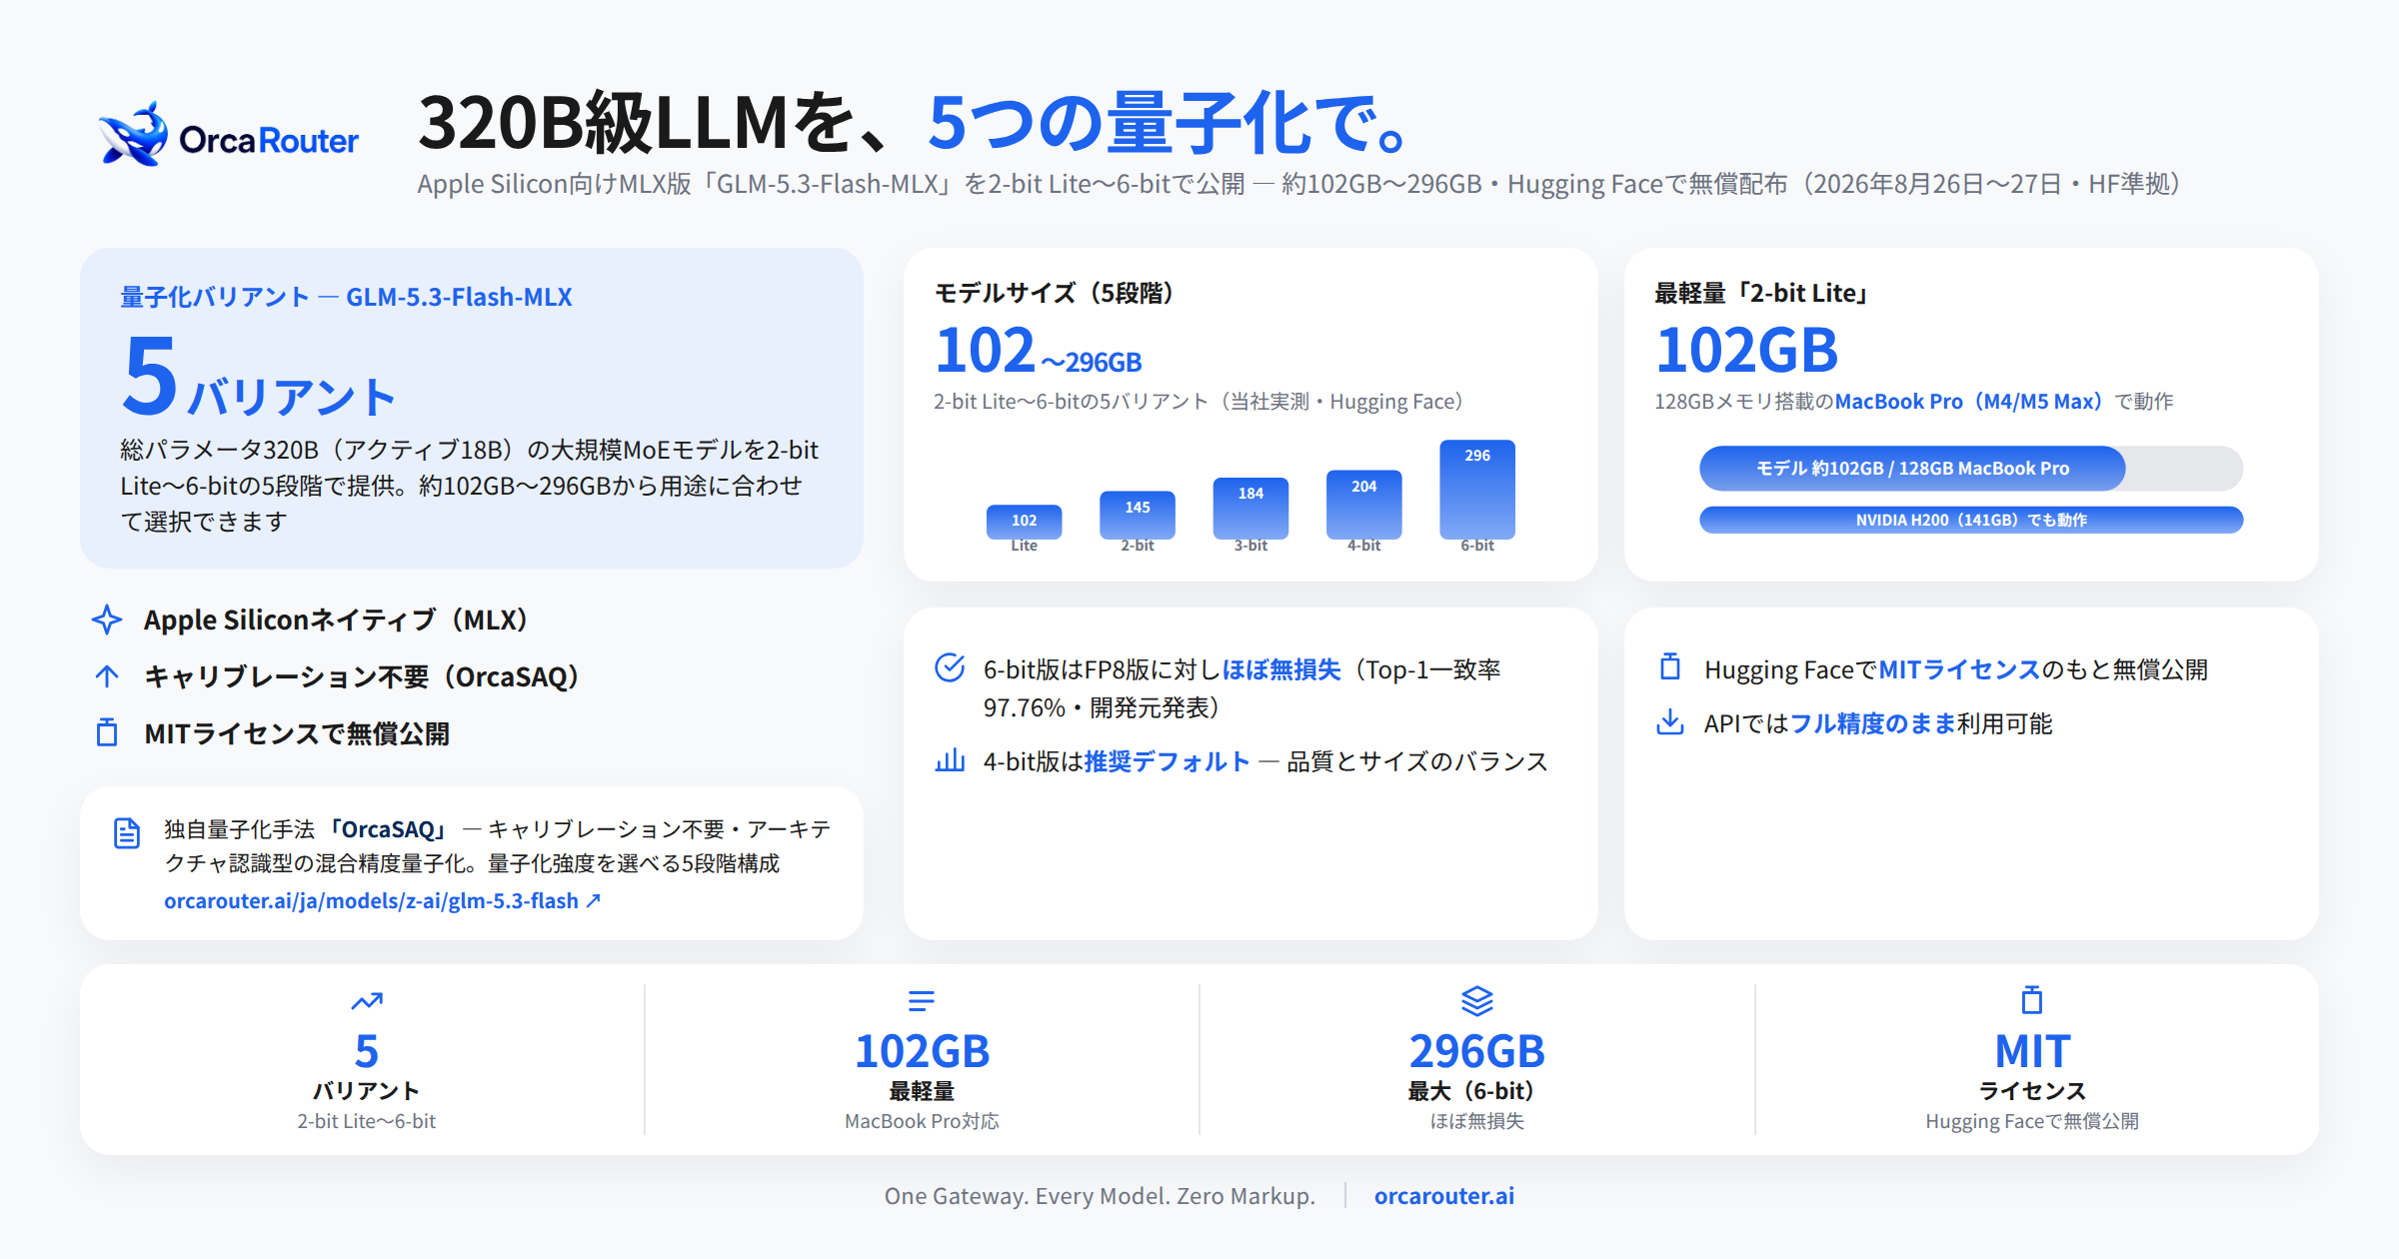Click the MITライセンスで無償公開 feature text on the left
This screenshot has width=2399, height=1259.
(x=297, y=733)
